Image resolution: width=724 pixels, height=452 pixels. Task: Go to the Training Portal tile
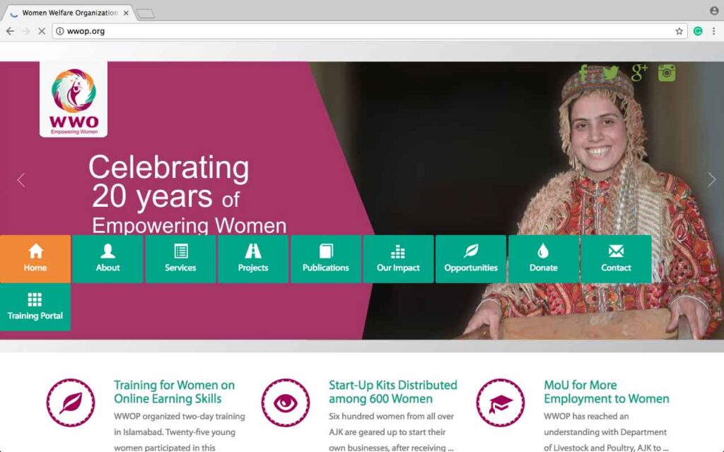pyautogui.click(x=35, y=307)
